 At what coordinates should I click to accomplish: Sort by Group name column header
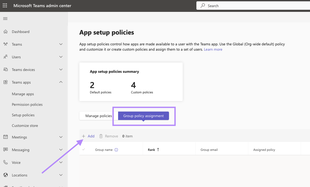pyautogui.click(x=104, y=150)
